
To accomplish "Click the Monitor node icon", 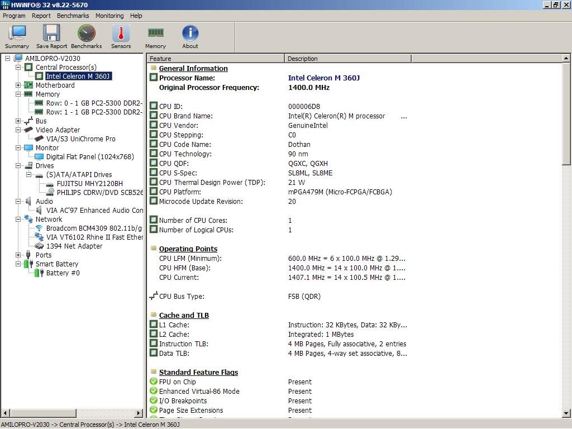I will (28, 147).
